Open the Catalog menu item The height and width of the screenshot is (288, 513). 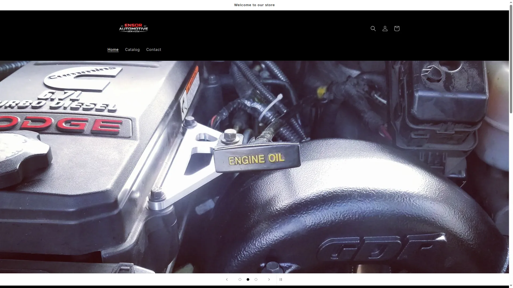pyautogui.click(x=132, y=50)
